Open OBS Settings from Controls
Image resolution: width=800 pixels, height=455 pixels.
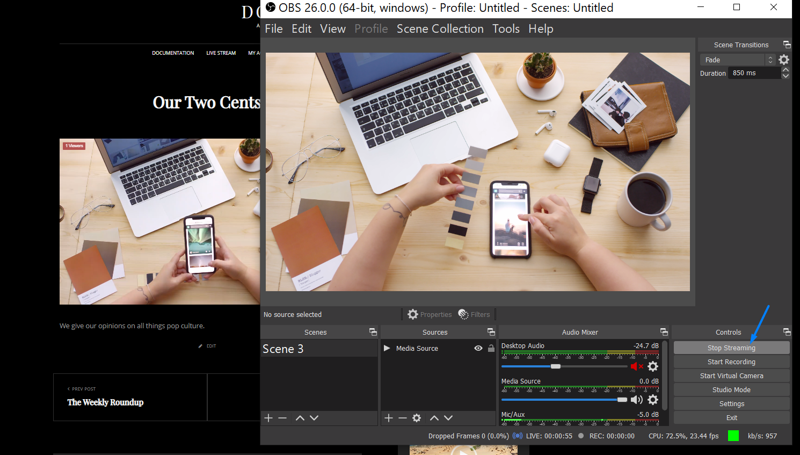pyautogui.click(x=731, y=403)
